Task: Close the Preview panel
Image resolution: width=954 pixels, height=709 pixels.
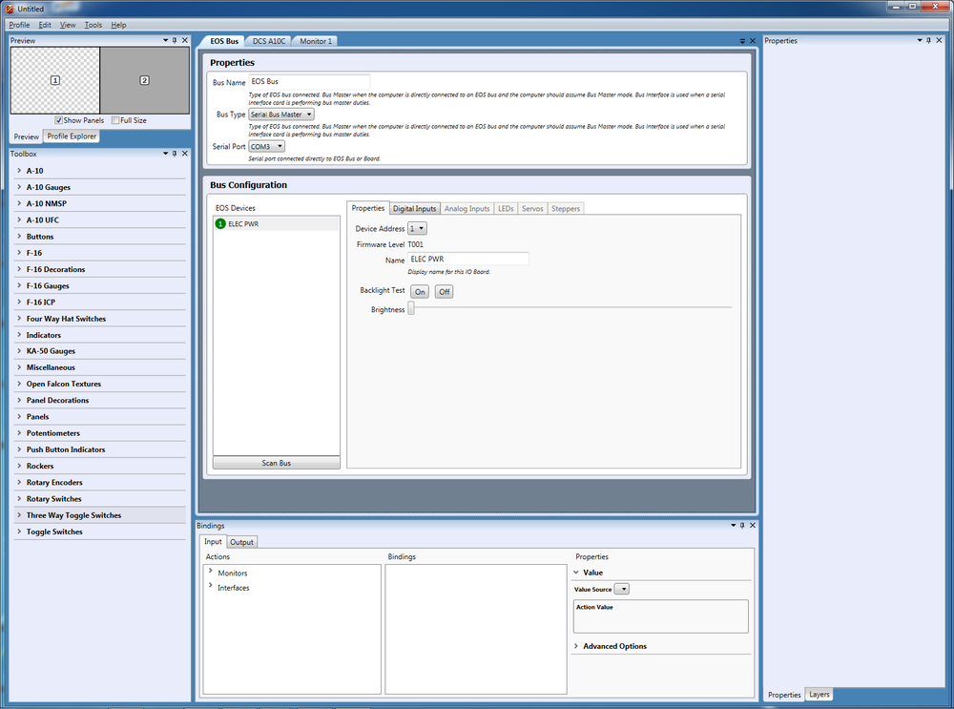Action: pyautogui.click(x=185, y=40)
